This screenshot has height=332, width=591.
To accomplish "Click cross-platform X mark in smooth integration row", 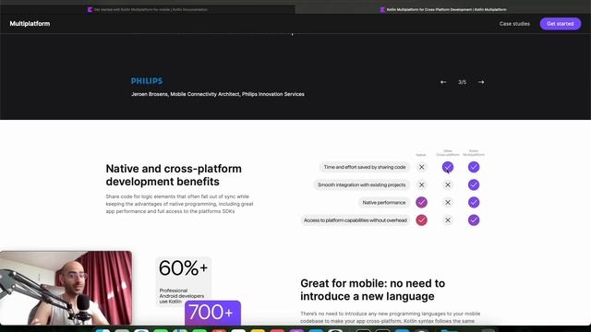I will pos(447,184).
